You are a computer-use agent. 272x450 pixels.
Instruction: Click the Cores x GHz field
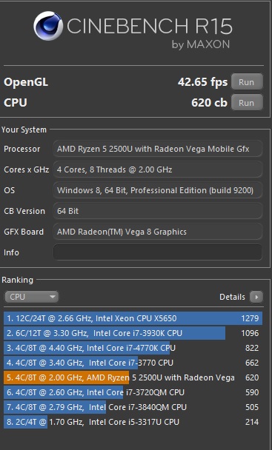point(158,169)
